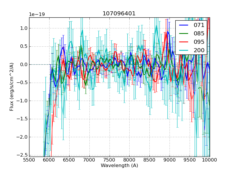Select the 200 legend label
The width and height of the screenshot is (233, 174).
click(199, 50)
